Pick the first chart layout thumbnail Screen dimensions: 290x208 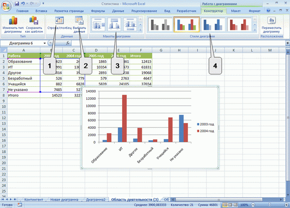coord(98,23)
